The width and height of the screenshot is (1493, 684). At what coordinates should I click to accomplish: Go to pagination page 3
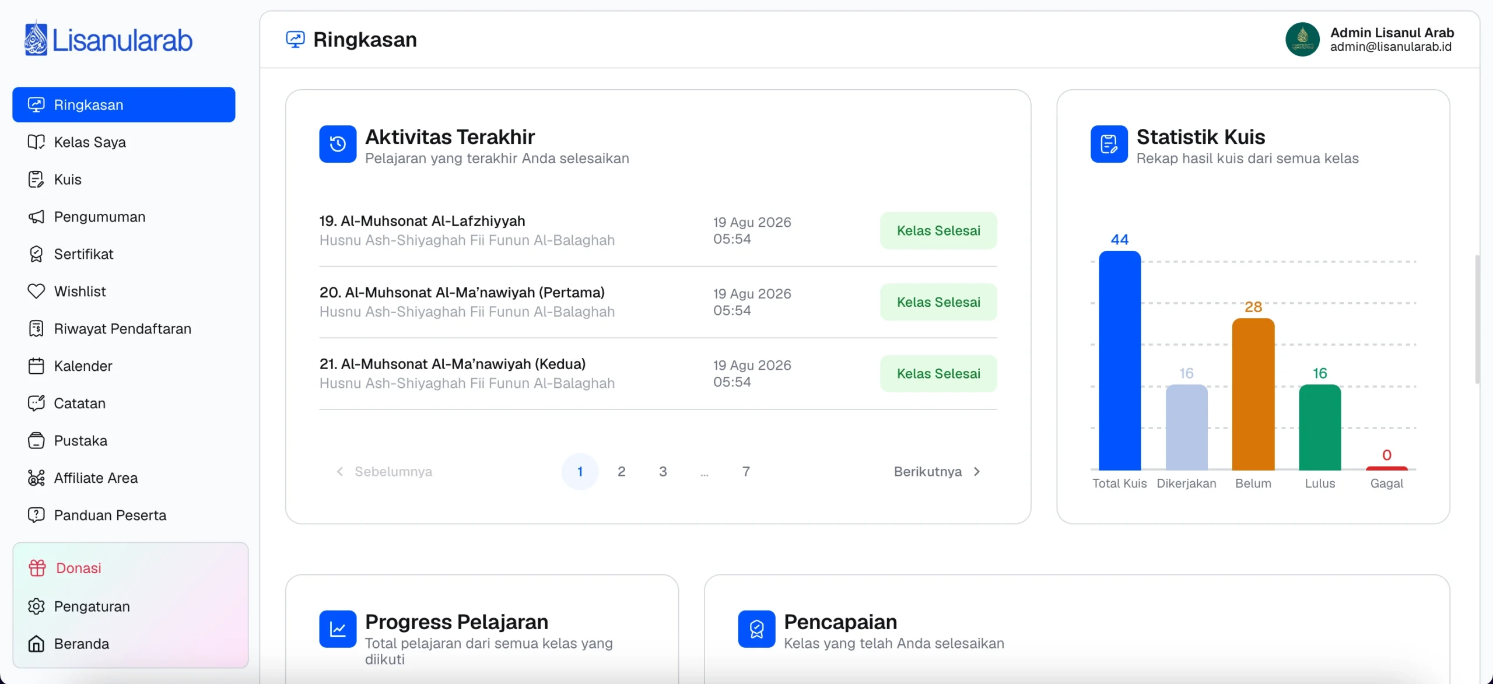click(x=663, y=471)
